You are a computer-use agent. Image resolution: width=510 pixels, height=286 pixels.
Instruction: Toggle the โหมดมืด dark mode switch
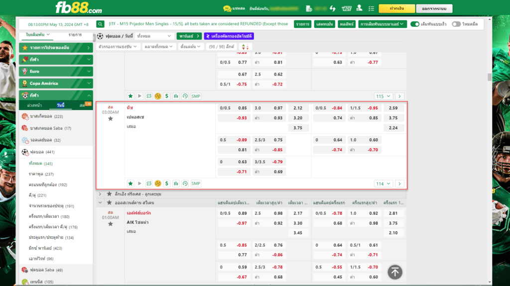click(x=456, y=24)
